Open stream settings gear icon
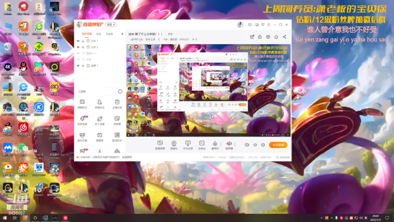394x222 pixels. 263,145
